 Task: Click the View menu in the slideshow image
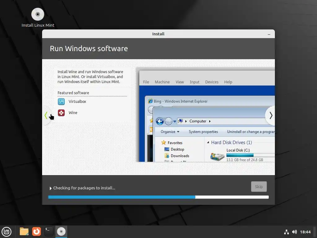click(180, 82)
